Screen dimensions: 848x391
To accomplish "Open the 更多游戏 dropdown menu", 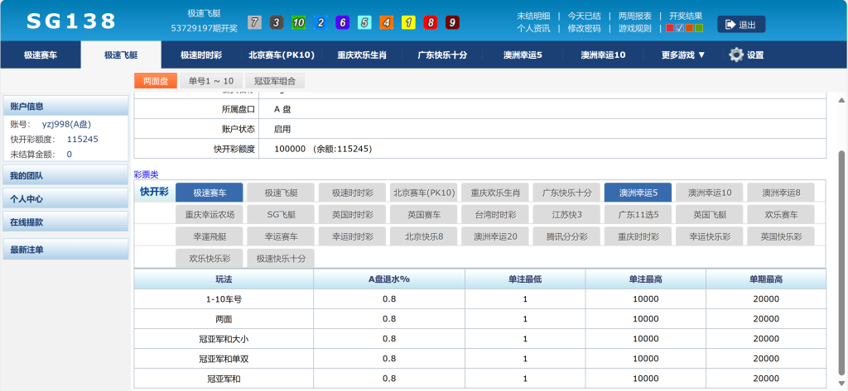I will (683, 55).
